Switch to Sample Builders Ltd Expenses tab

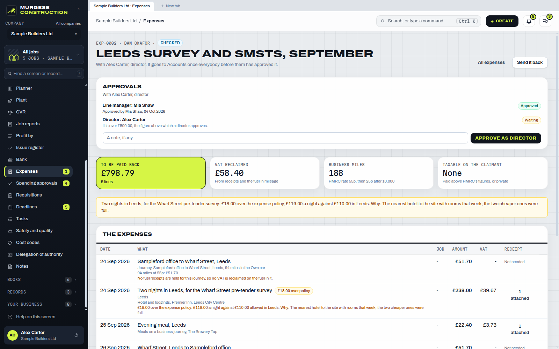click(x=122, y=6)
